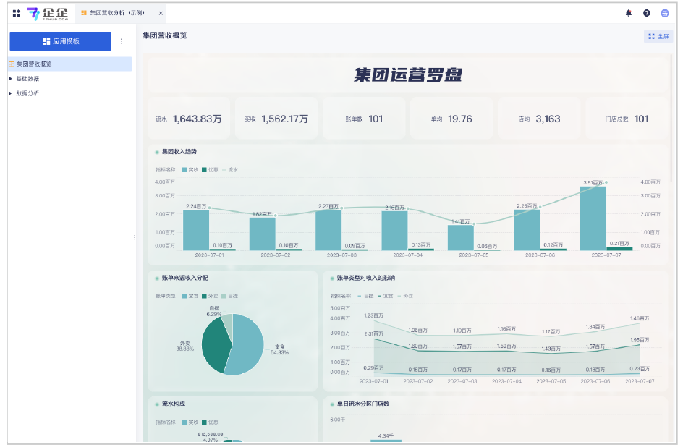Select the 集团营收概览 sidebar item
The width and height of the screenshot is (683, 447).
pyautogui.click(x=35, y=64)
